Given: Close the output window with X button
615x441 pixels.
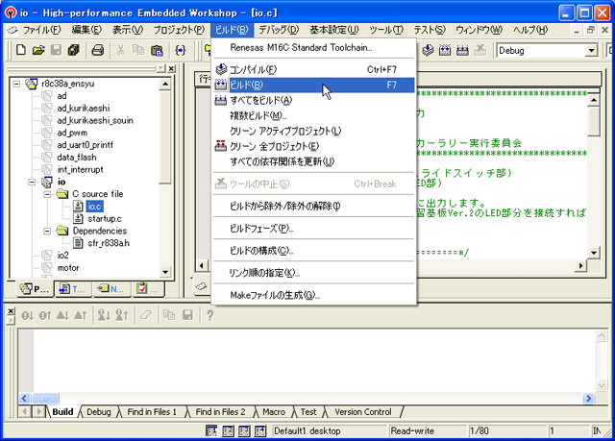Looking at the screenshot, I should [11, 311].
